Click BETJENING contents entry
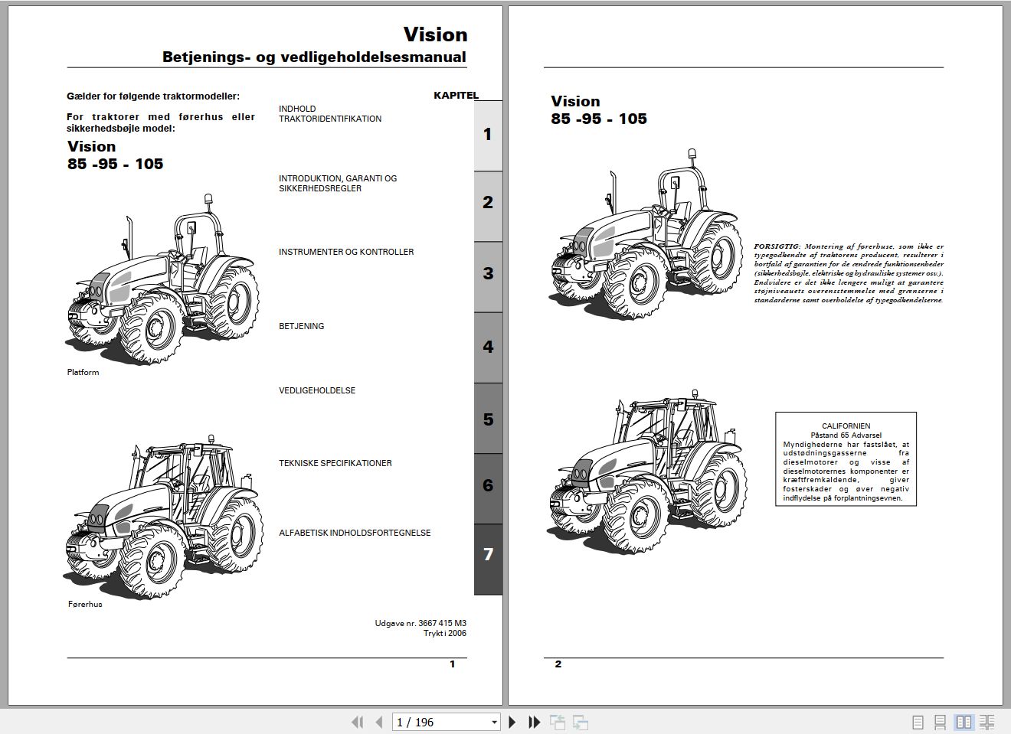The height and width of the screenshot is (734, 1011). 302,326
